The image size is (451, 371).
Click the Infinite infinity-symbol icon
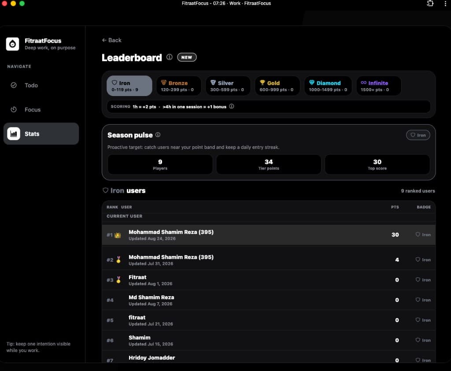click(x=363, y=82)
